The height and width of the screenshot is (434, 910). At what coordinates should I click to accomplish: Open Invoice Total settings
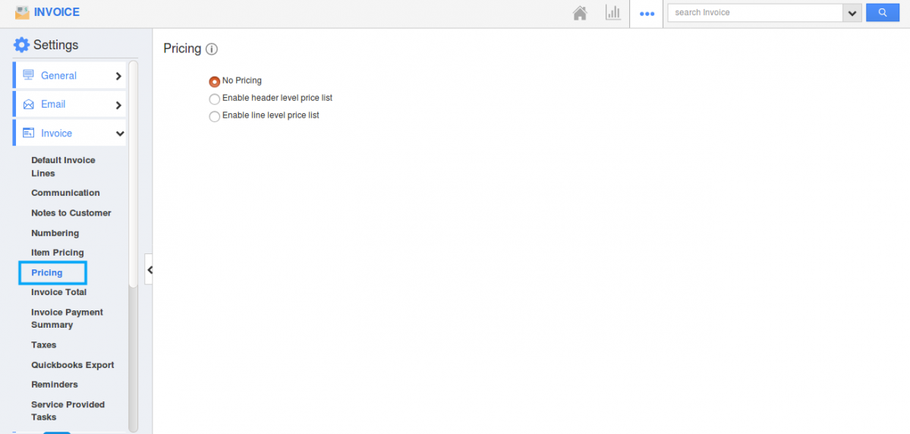(58, 292)
